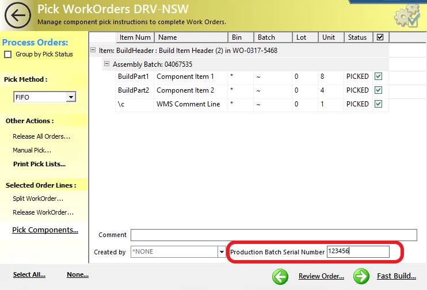Click into the Comment input field
Image resolution: width=427 pixels, height=290 pixels.
click(274, 235)
